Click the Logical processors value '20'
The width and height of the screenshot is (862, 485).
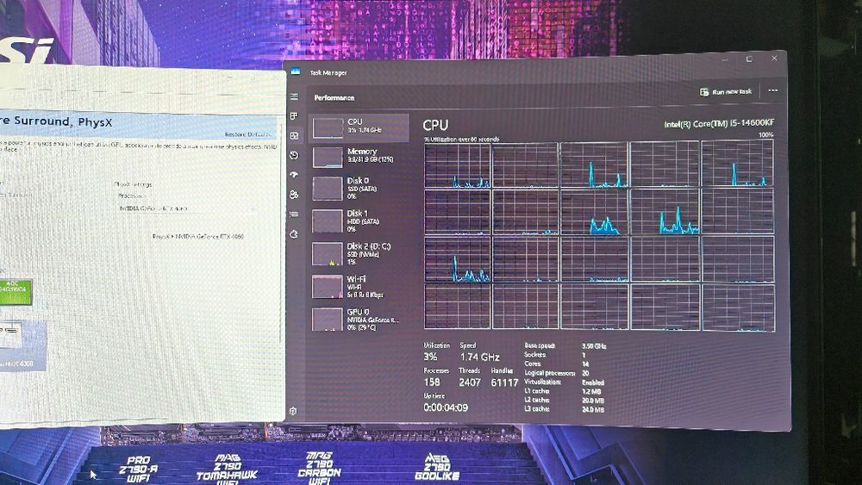[585, 374]
